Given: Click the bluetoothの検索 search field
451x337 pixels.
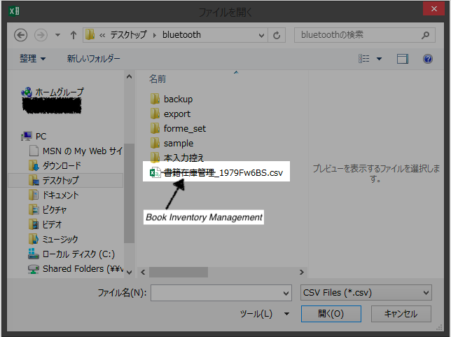Looking at the screenshot, I should pos(357,35).
